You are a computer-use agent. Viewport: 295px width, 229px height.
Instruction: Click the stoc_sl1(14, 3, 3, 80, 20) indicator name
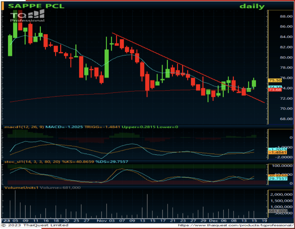pos(32,162)
